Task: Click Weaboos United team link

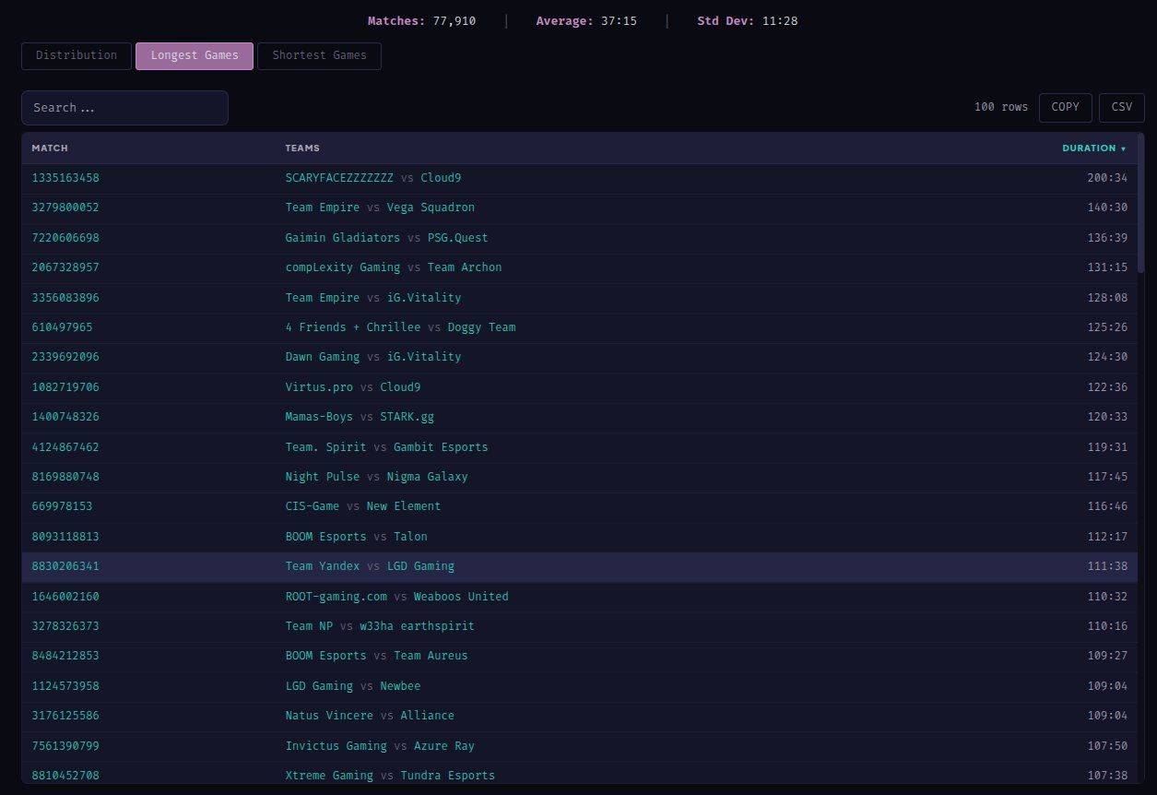Action: coord(461,597)
